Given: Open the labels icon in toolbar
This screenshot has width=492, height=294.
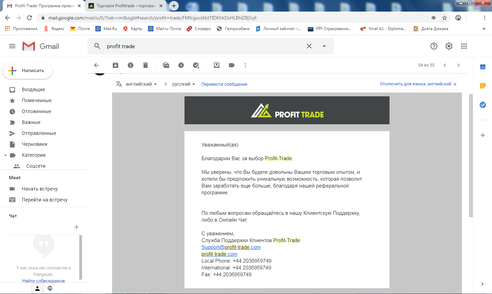Looking at the screenshot, I should click(x=232, y=65).
